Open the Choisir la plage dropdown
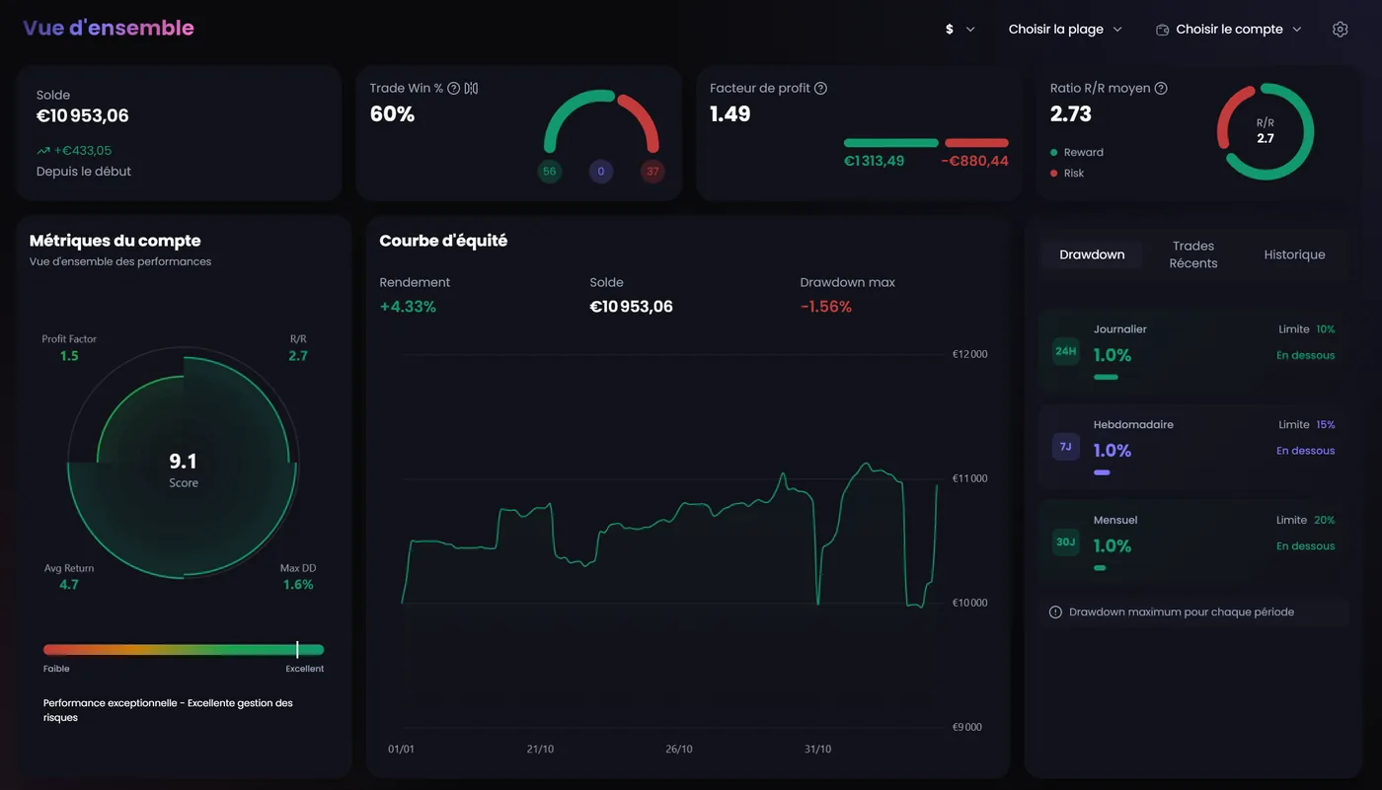 pyautogui.click(x=1065, y=30)
